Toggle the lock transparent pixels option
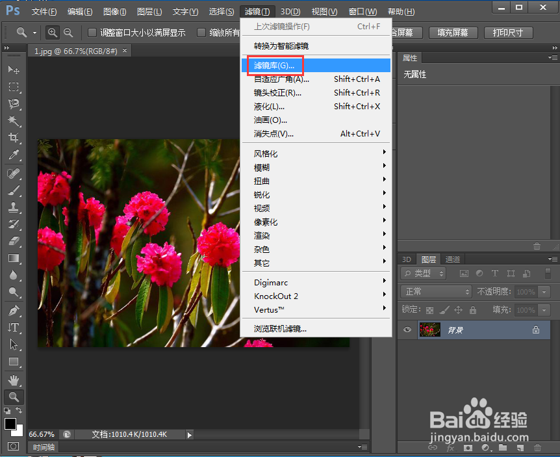This screenshot has width=560, height=457. pyautogui.click(x=429, y=309)
